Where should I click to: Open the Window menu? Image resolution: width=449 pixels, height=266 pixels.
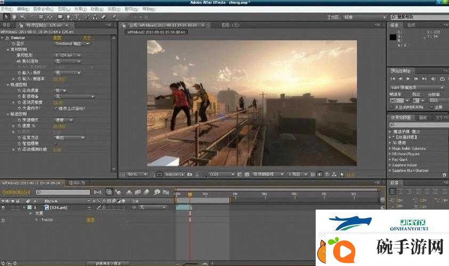(x=131, y=9)
